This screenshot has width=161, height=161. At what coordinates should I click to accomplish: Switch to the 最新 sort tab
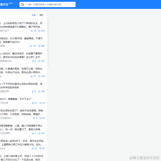[41, 15]
